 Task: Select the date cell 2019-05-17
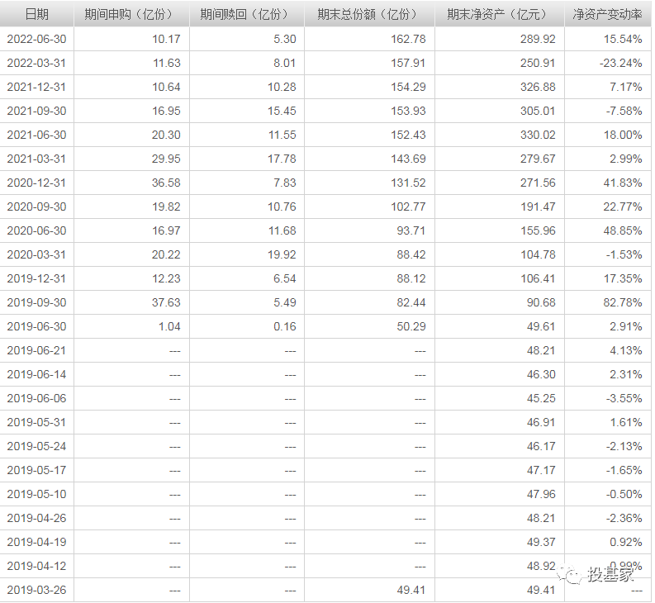tap(37, 471)
